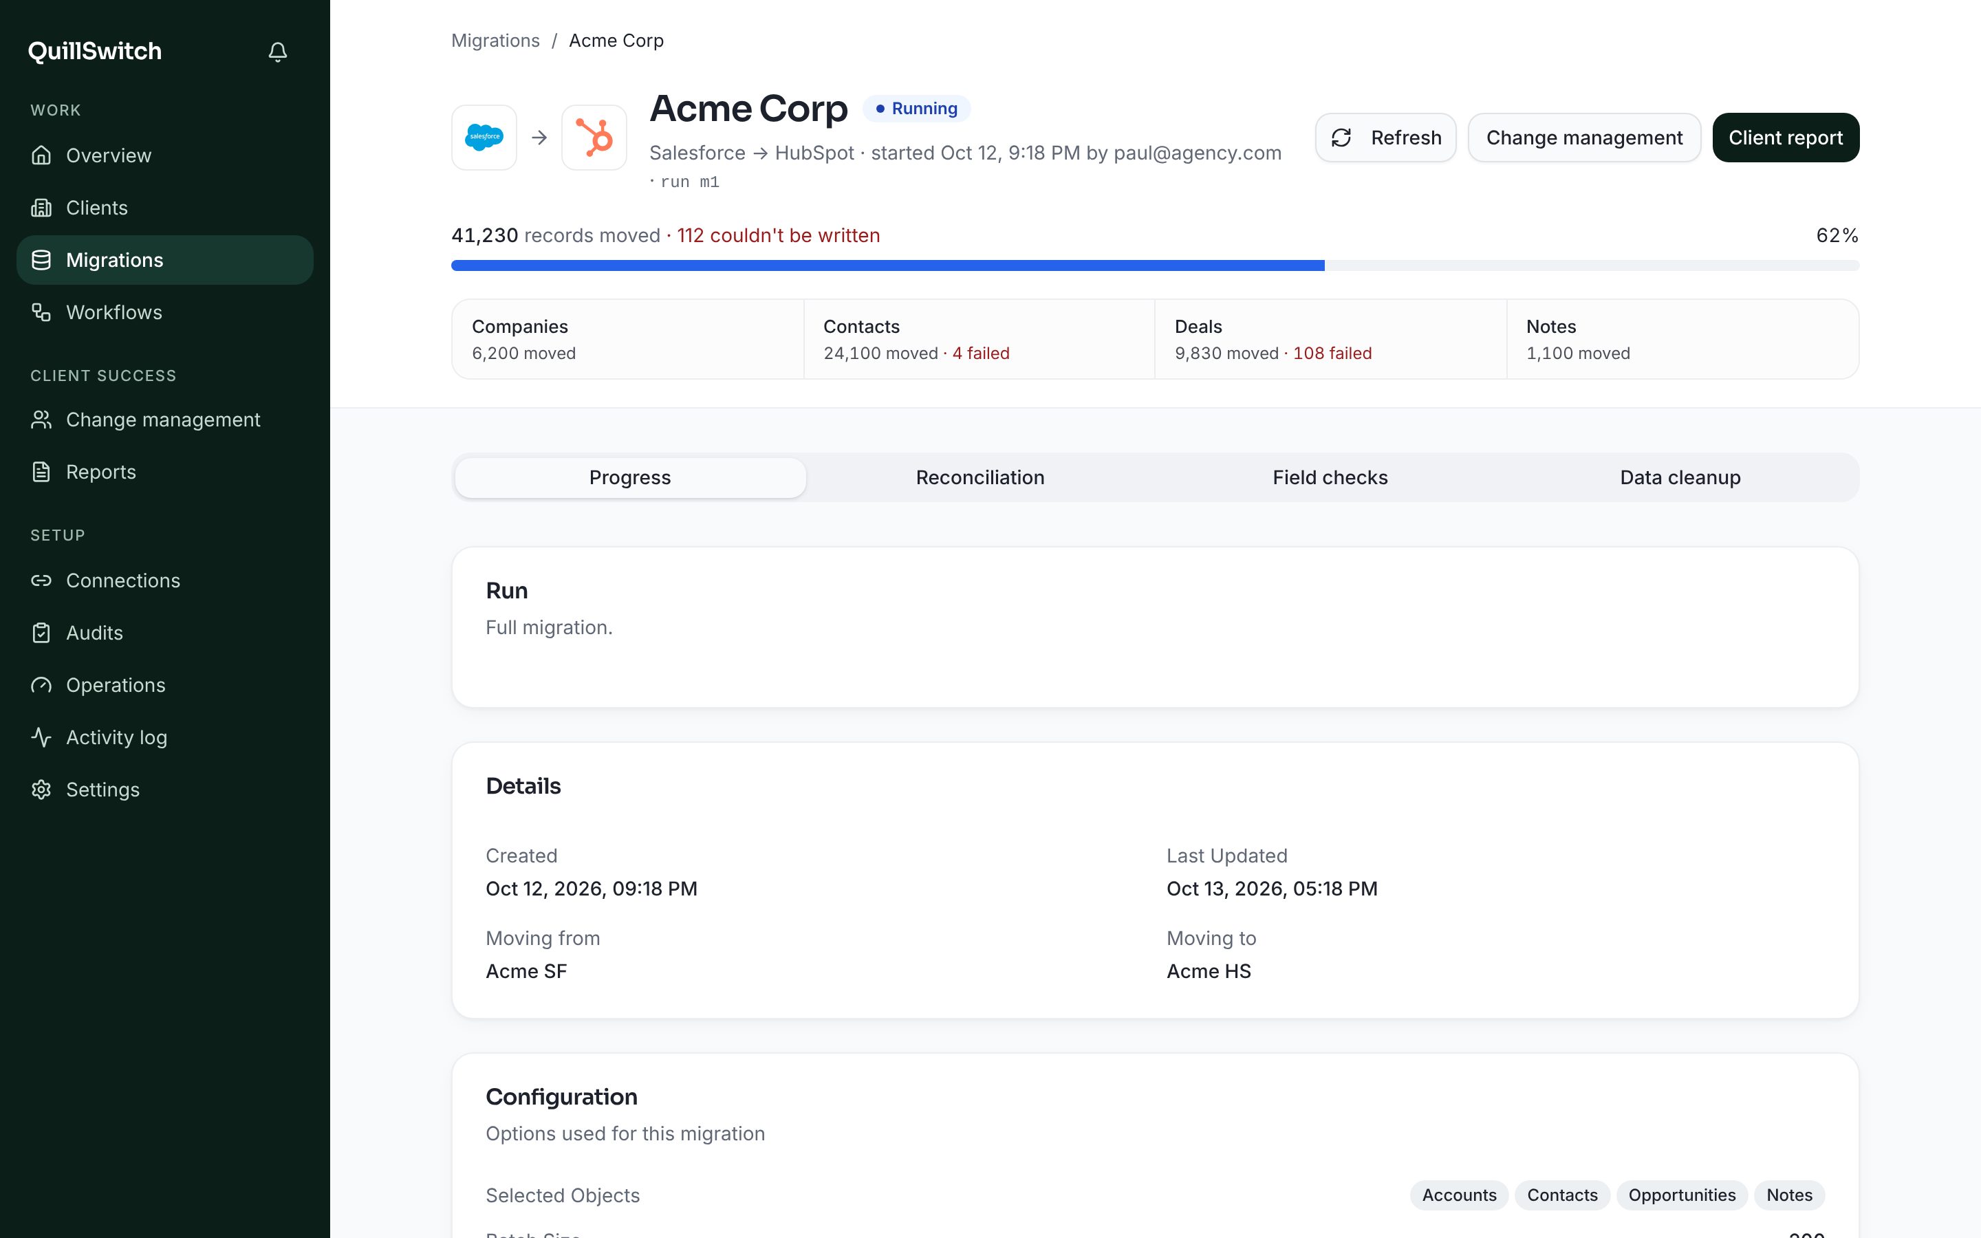
Task: Click the Migrations database icon
Action: [41, 261]
